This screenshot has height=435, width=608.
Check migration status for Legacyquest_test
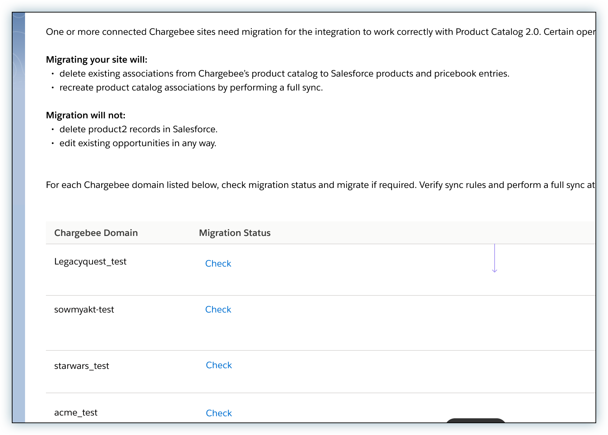218,263
